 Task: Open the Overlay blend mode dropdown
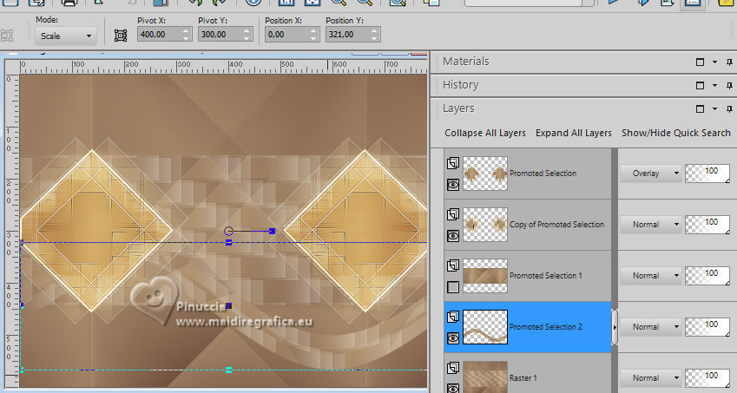click(x=651, y=173)
